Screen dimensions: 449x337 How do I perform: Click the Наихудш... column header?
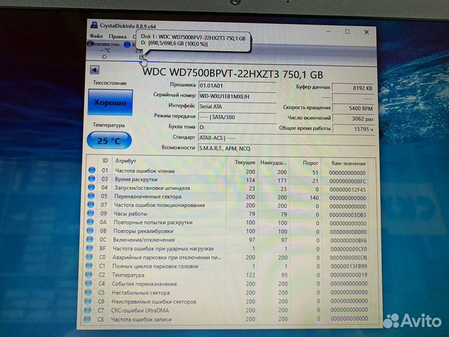pyautogui.click(x=273, y=163)
